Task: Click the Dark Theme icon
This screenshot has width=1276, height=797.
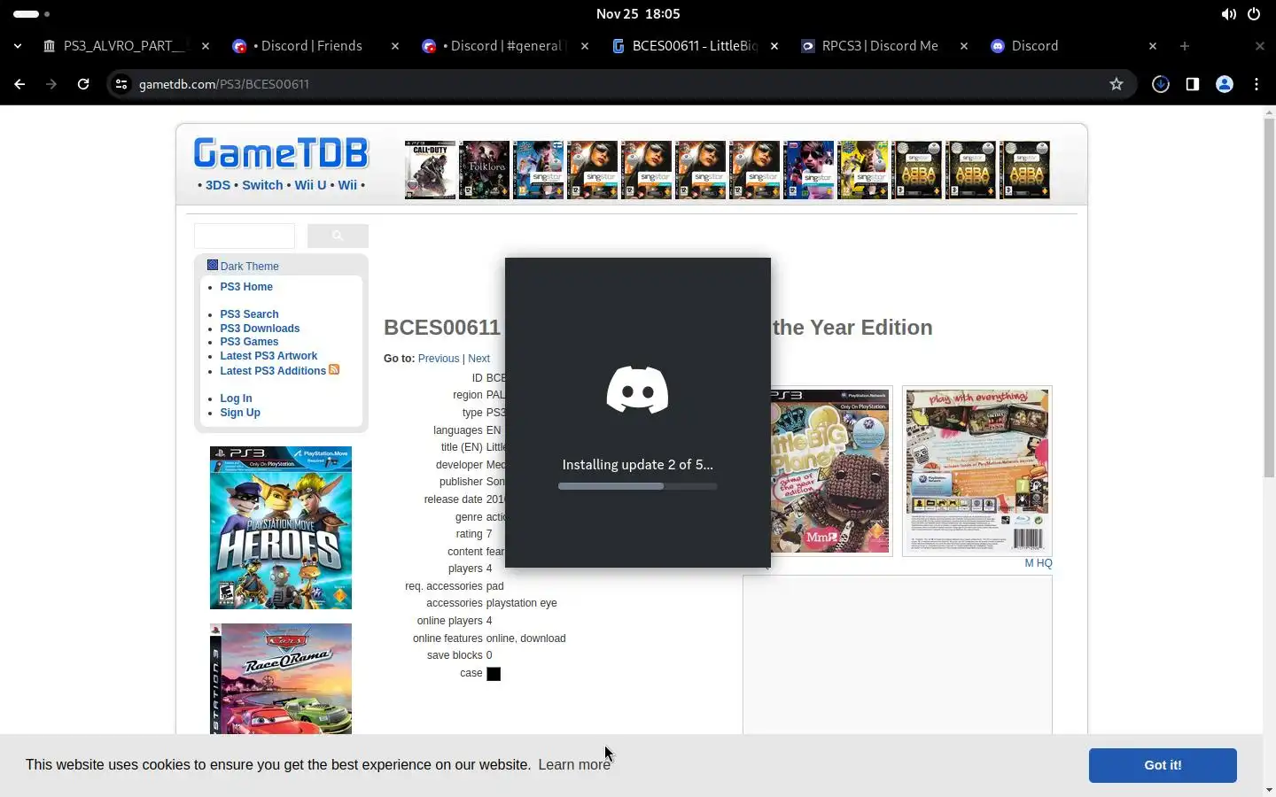Action: tap(213, 265)
